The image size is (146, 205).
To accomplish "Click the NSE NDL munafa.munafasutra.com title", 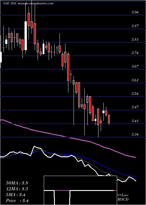I will point(28,4).
